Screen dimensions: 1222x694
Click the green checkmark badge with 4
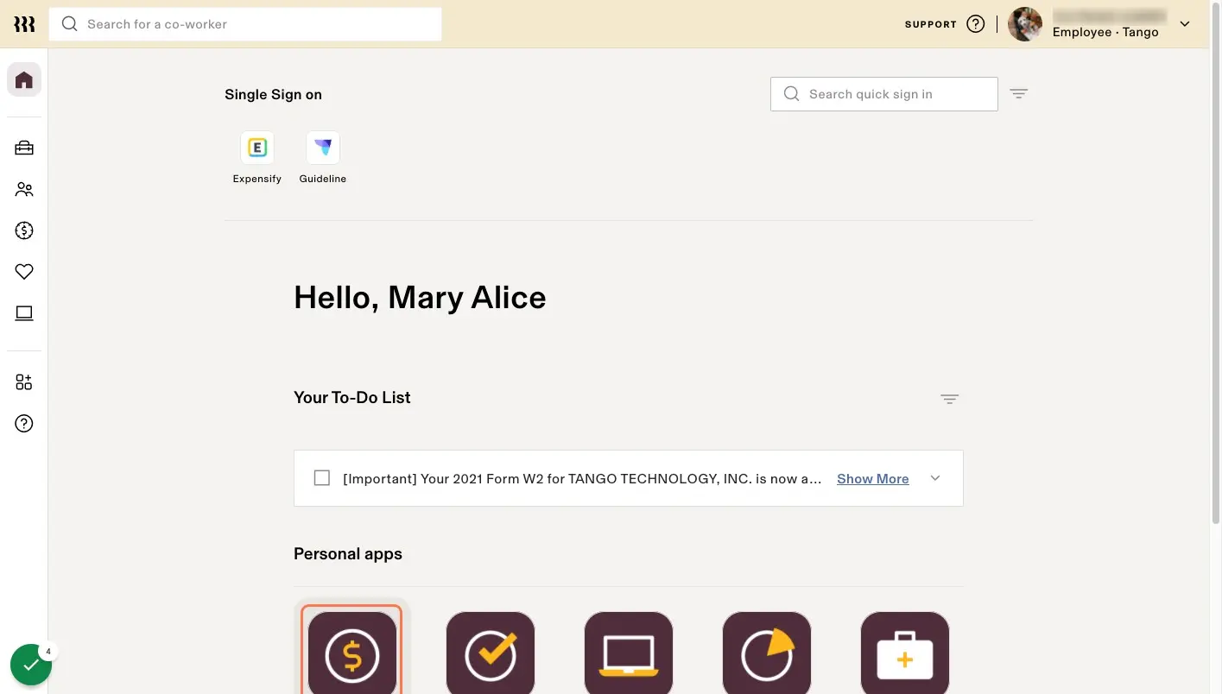(x=31, y=665)
